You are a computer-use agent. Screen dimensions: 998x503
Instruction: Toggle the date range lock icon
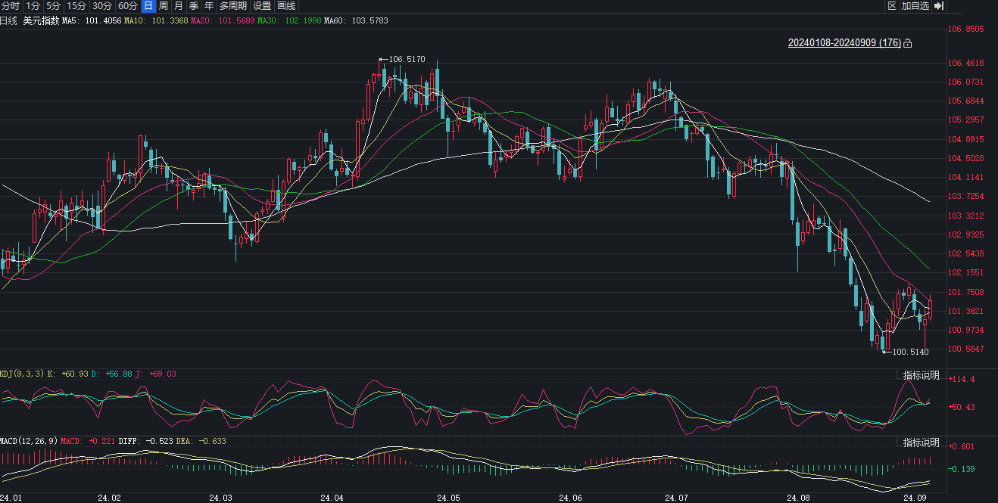(908, 43)
